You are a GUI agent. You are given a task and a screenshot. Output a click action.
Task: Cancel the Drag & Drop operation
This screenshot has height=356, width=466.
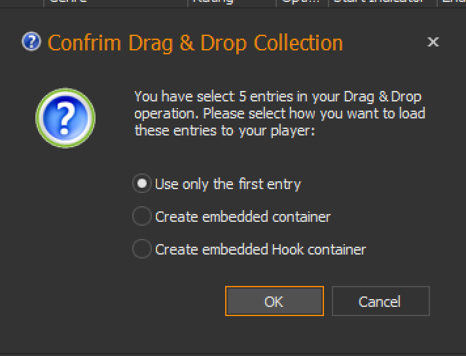pos(380,302)
